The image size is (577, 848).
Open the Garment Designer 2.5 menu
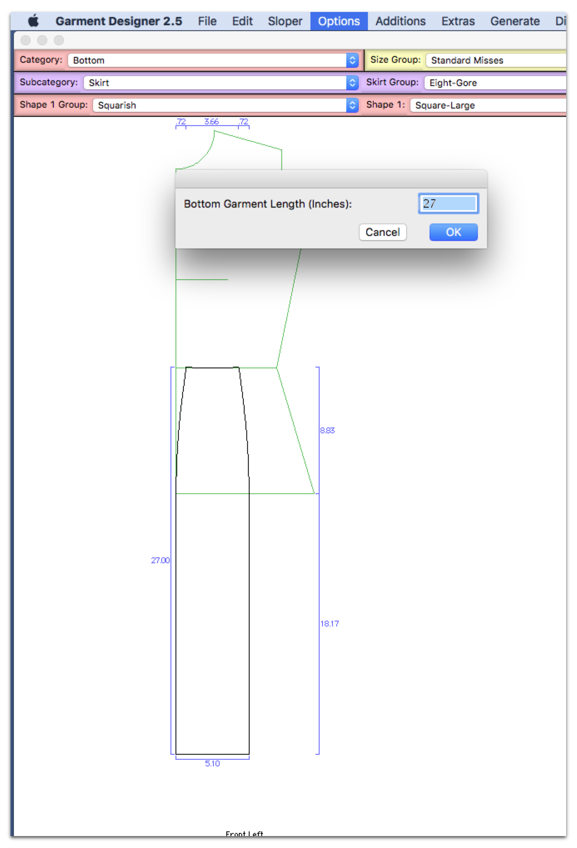pos(119,21)
